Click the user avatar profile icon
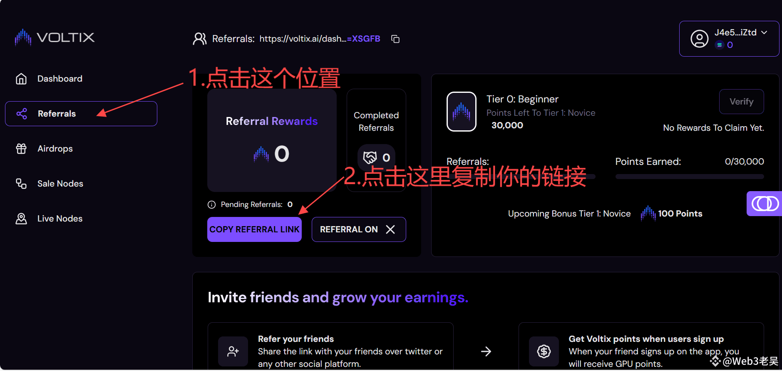The width and height of the screenshot is (782, 371). (x=700, y=39)
